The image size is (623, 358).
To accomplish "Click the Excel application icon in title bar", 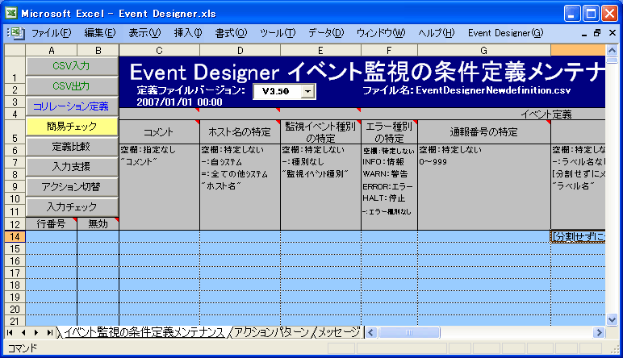I will [x=11, y=14].
